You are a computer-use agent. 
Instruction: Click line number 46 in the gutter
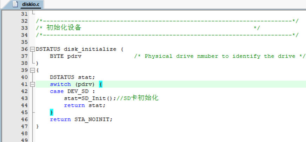click(x=24, y=120)
